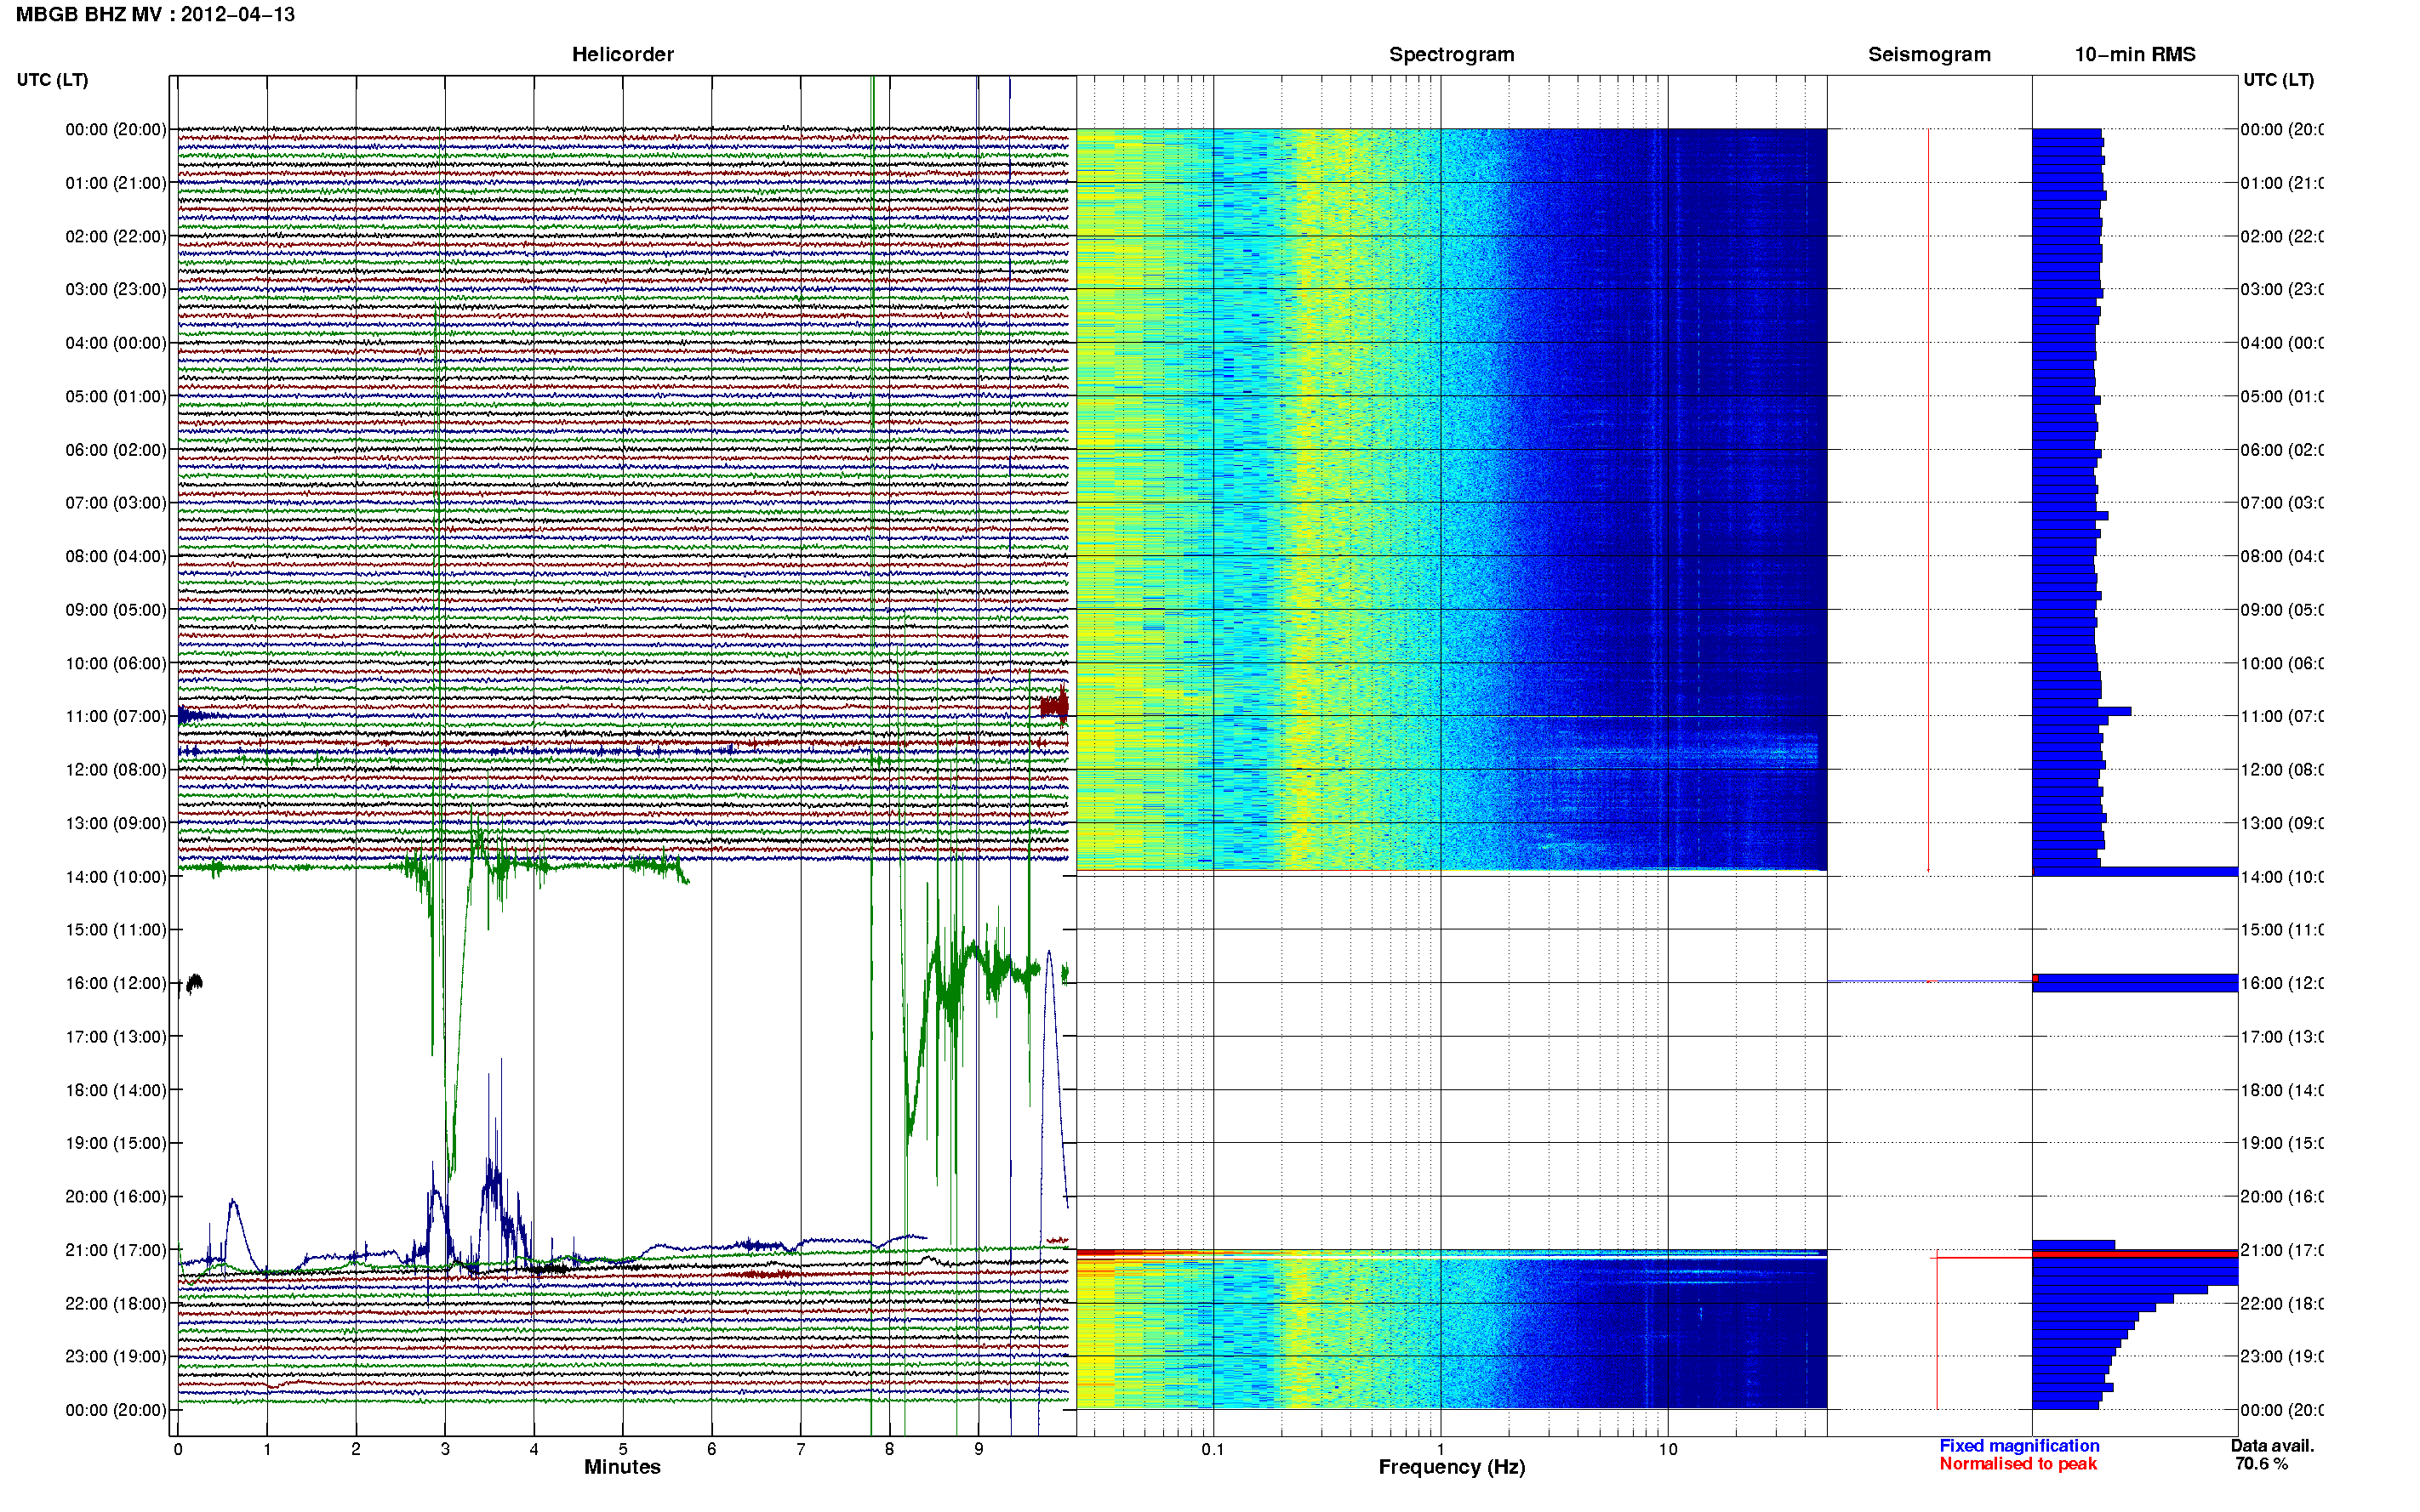
Task: Click the '12:00 (08:00)' helicorder time label
Action: (116, 770)
